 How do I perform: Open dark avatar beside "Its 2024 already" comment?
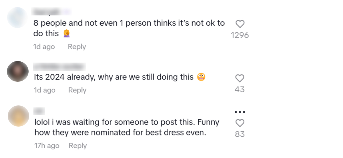(x=18, y=71)
